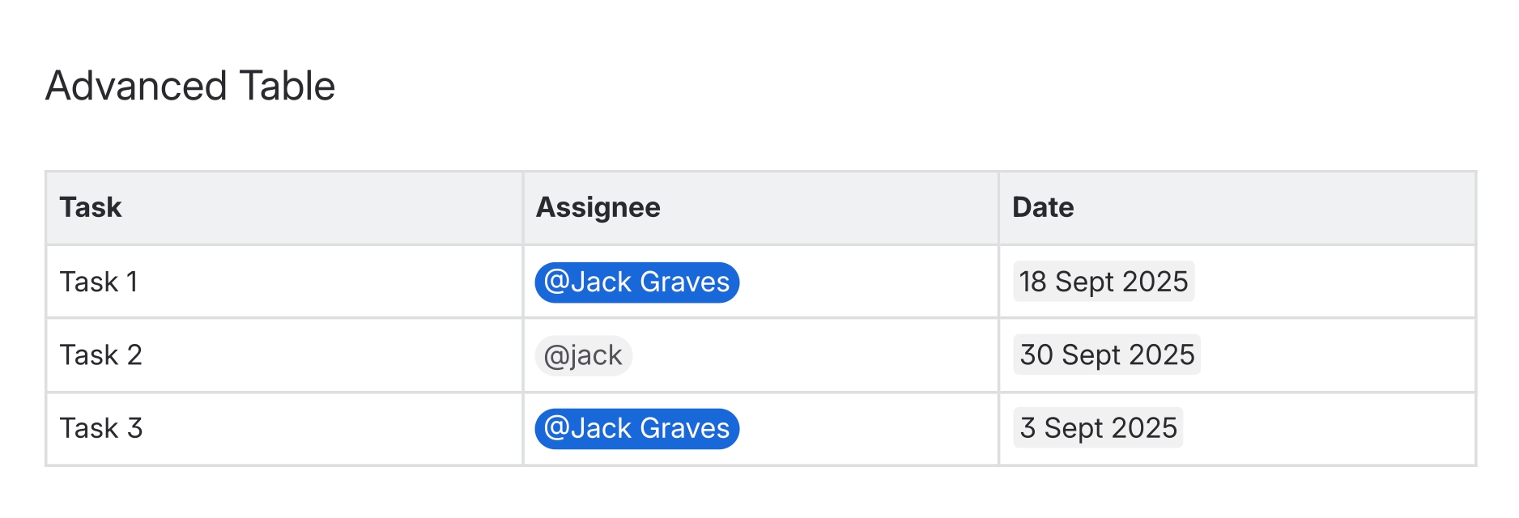The width and height of the screenshot is (1519, 518).
Task: Click the Task 2 cell text
Action: point(100,355)
